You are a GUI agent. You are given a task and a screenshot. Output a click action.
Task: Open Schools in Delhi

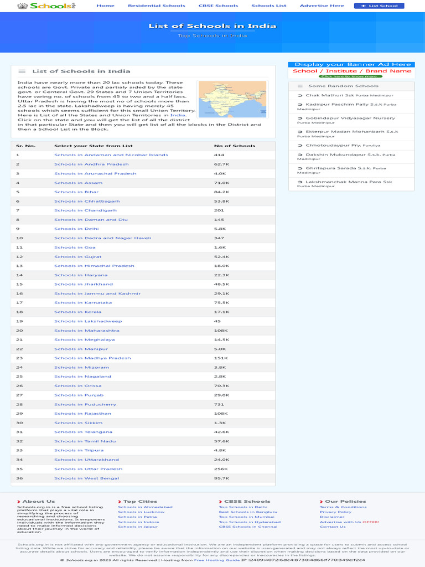(76, 229)
